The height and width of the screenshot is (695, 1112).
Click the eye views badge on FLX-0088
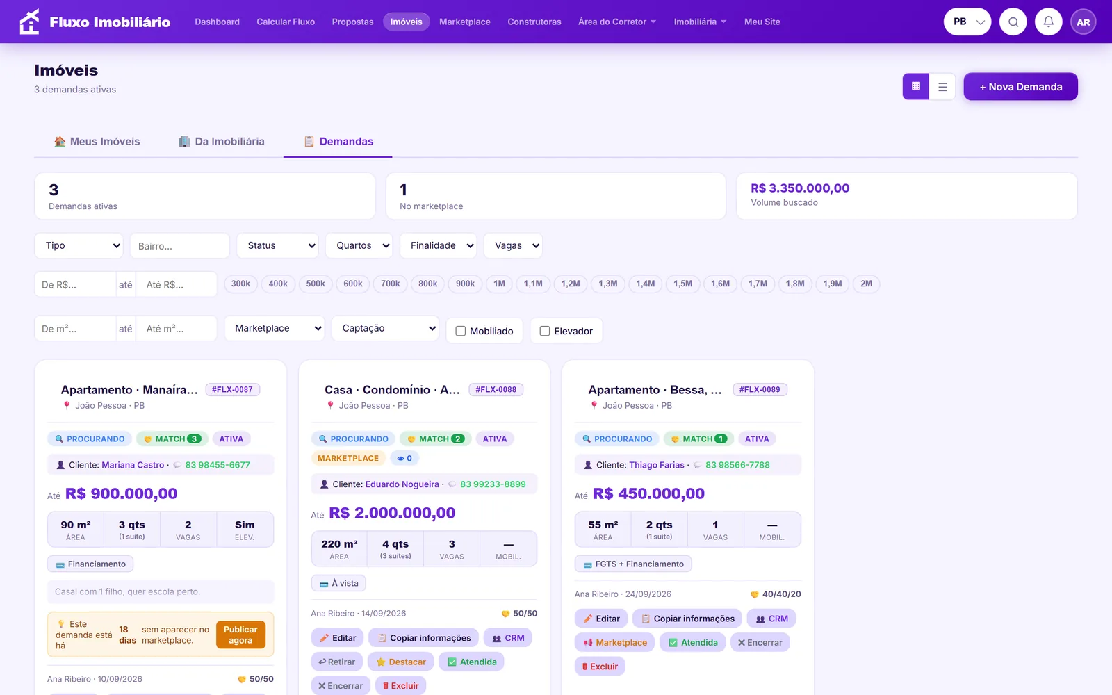[404, 458]
